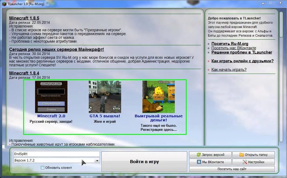The image size is (287, 178).
Task: Click the Minecraft 2.0 ad thumbnail
Action: [x=51, y=97]
